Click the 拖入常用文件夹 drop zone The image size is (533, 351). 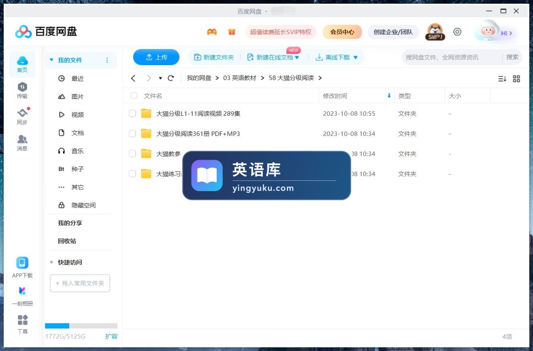80,283
